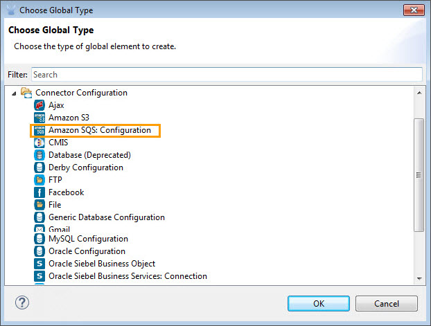The width and height of the screenshot is (431, 326).
Task: Click the Derby Configuration database icon
Action: point(39,167)
